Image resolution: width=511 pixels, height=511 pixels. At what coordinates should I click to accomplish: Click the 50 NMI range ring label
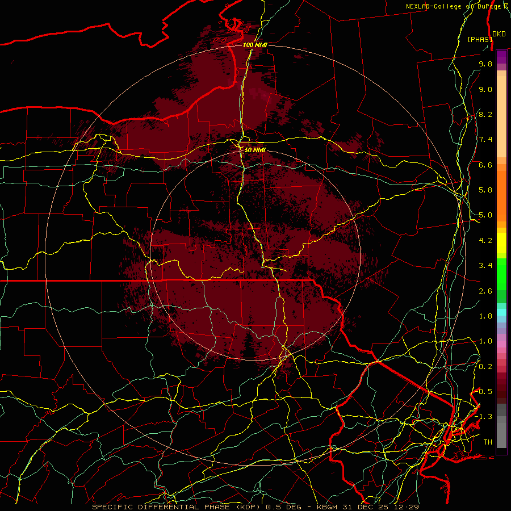[x=255, y=150]
